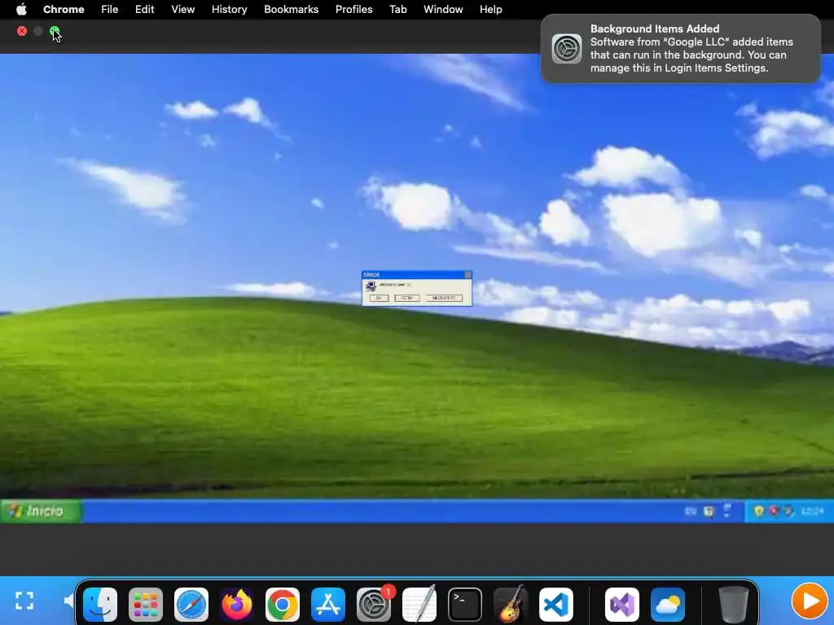Open Launchpad in the dock

[145, 605]
